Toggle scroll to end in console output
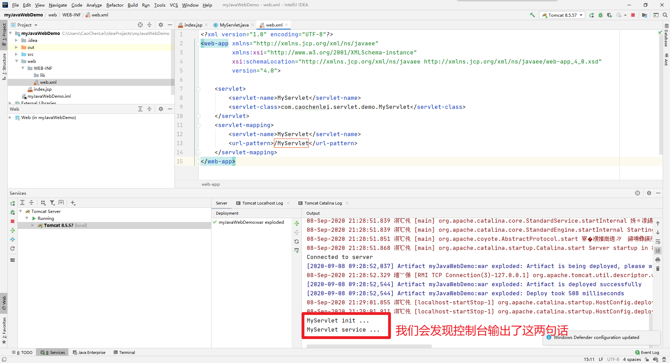 tap(658, 251)
